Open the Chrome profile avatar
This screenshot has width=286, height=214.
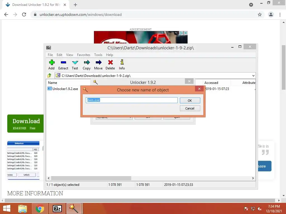(x=271, y=14)
